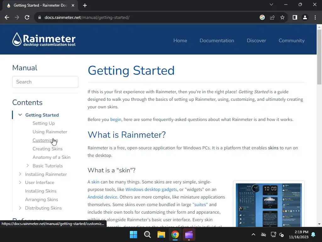Screen dimensions: 322x242
Task: Click Chrome icon in taskbar
Action: click(x=175, y=234)
